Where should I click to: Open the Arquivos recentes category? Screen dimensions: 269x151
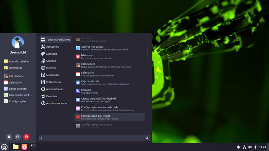click(x=55, y=103)
